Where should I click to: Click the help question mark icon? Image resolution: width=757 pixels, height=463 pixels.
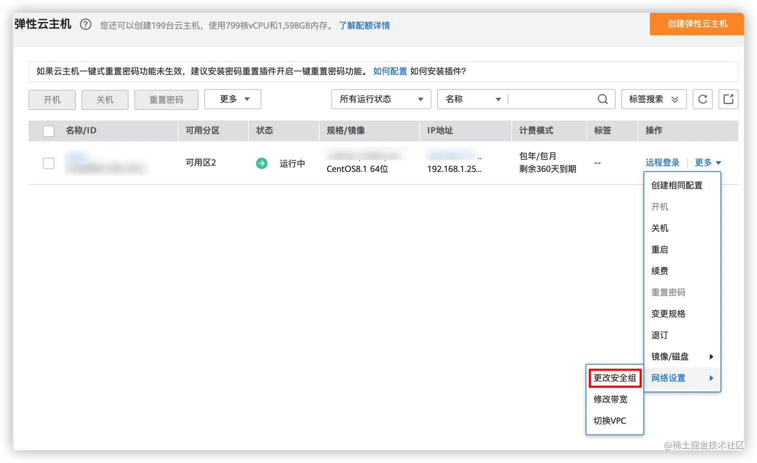[x=86, y=24]
